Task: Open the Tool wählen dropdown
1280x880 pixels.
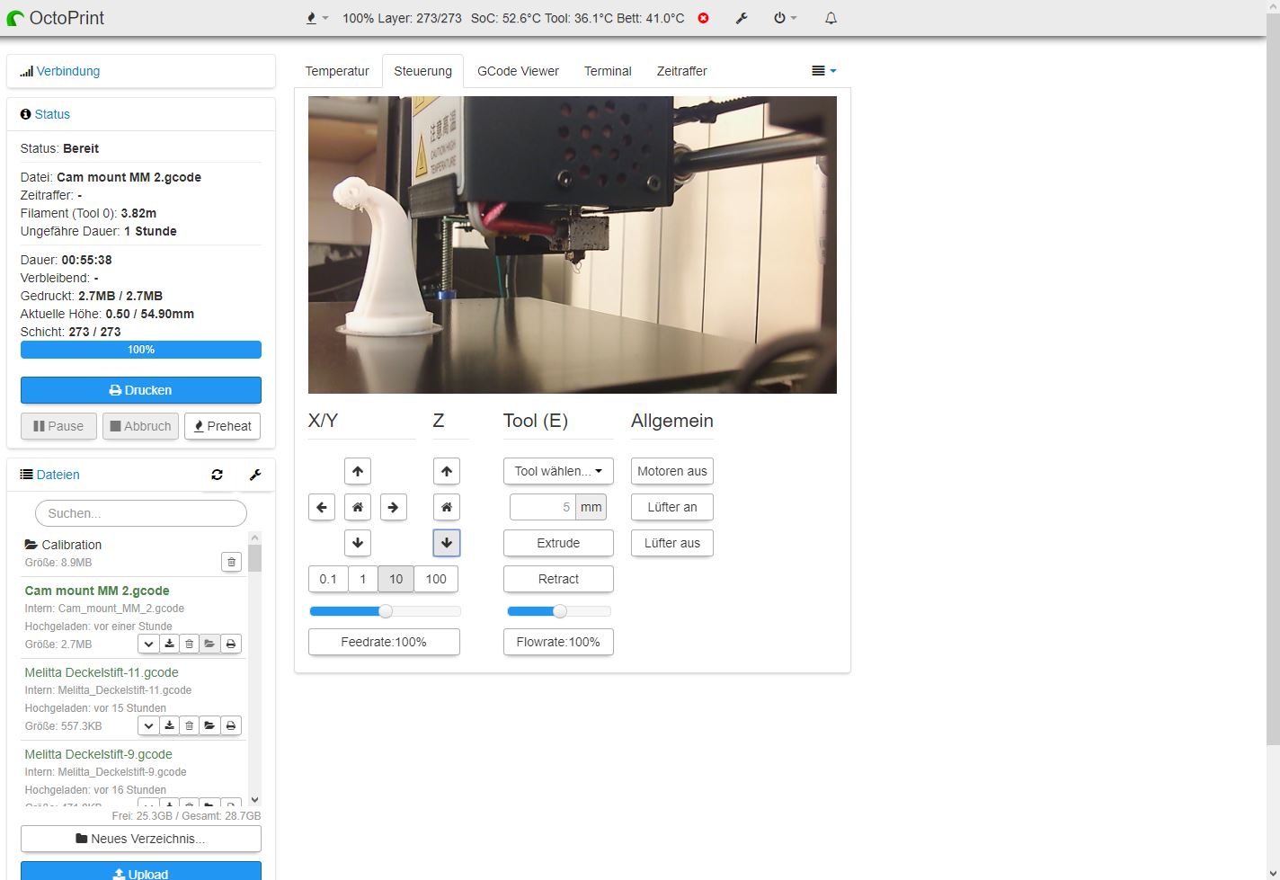Action: pyautogui.click(x=558, y=471)
